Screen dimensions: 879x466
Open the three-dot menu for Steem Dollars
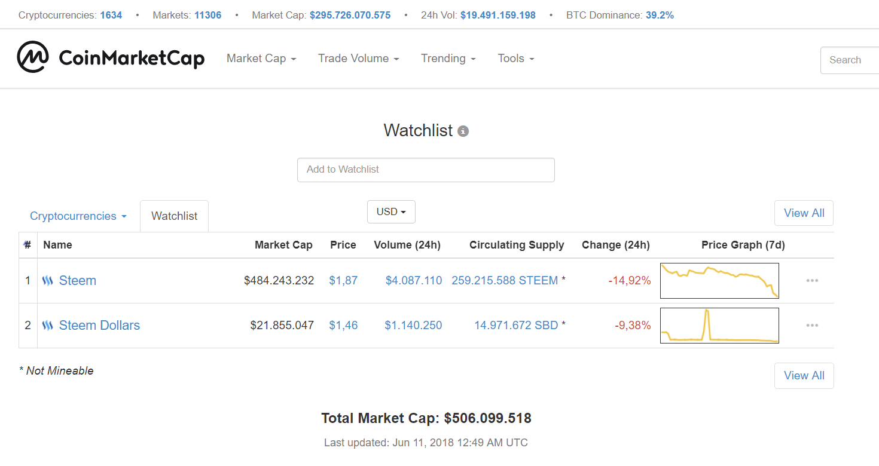(x=811, y=326)
